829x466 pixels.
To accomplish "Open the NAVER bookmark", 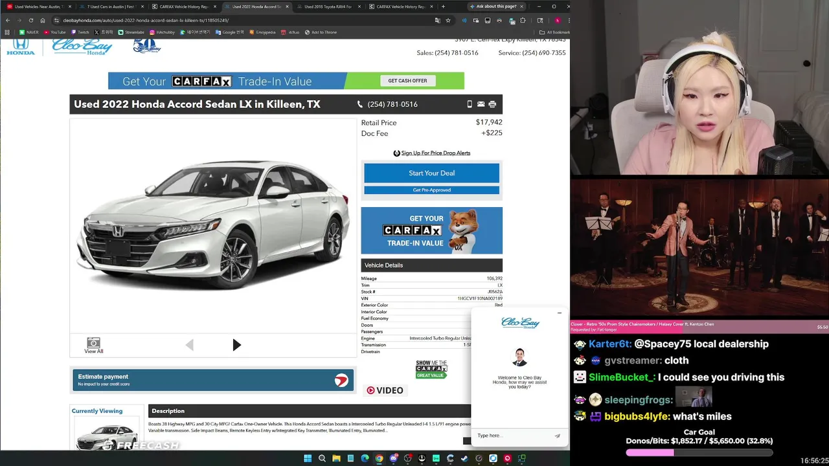I will point(28,32).
